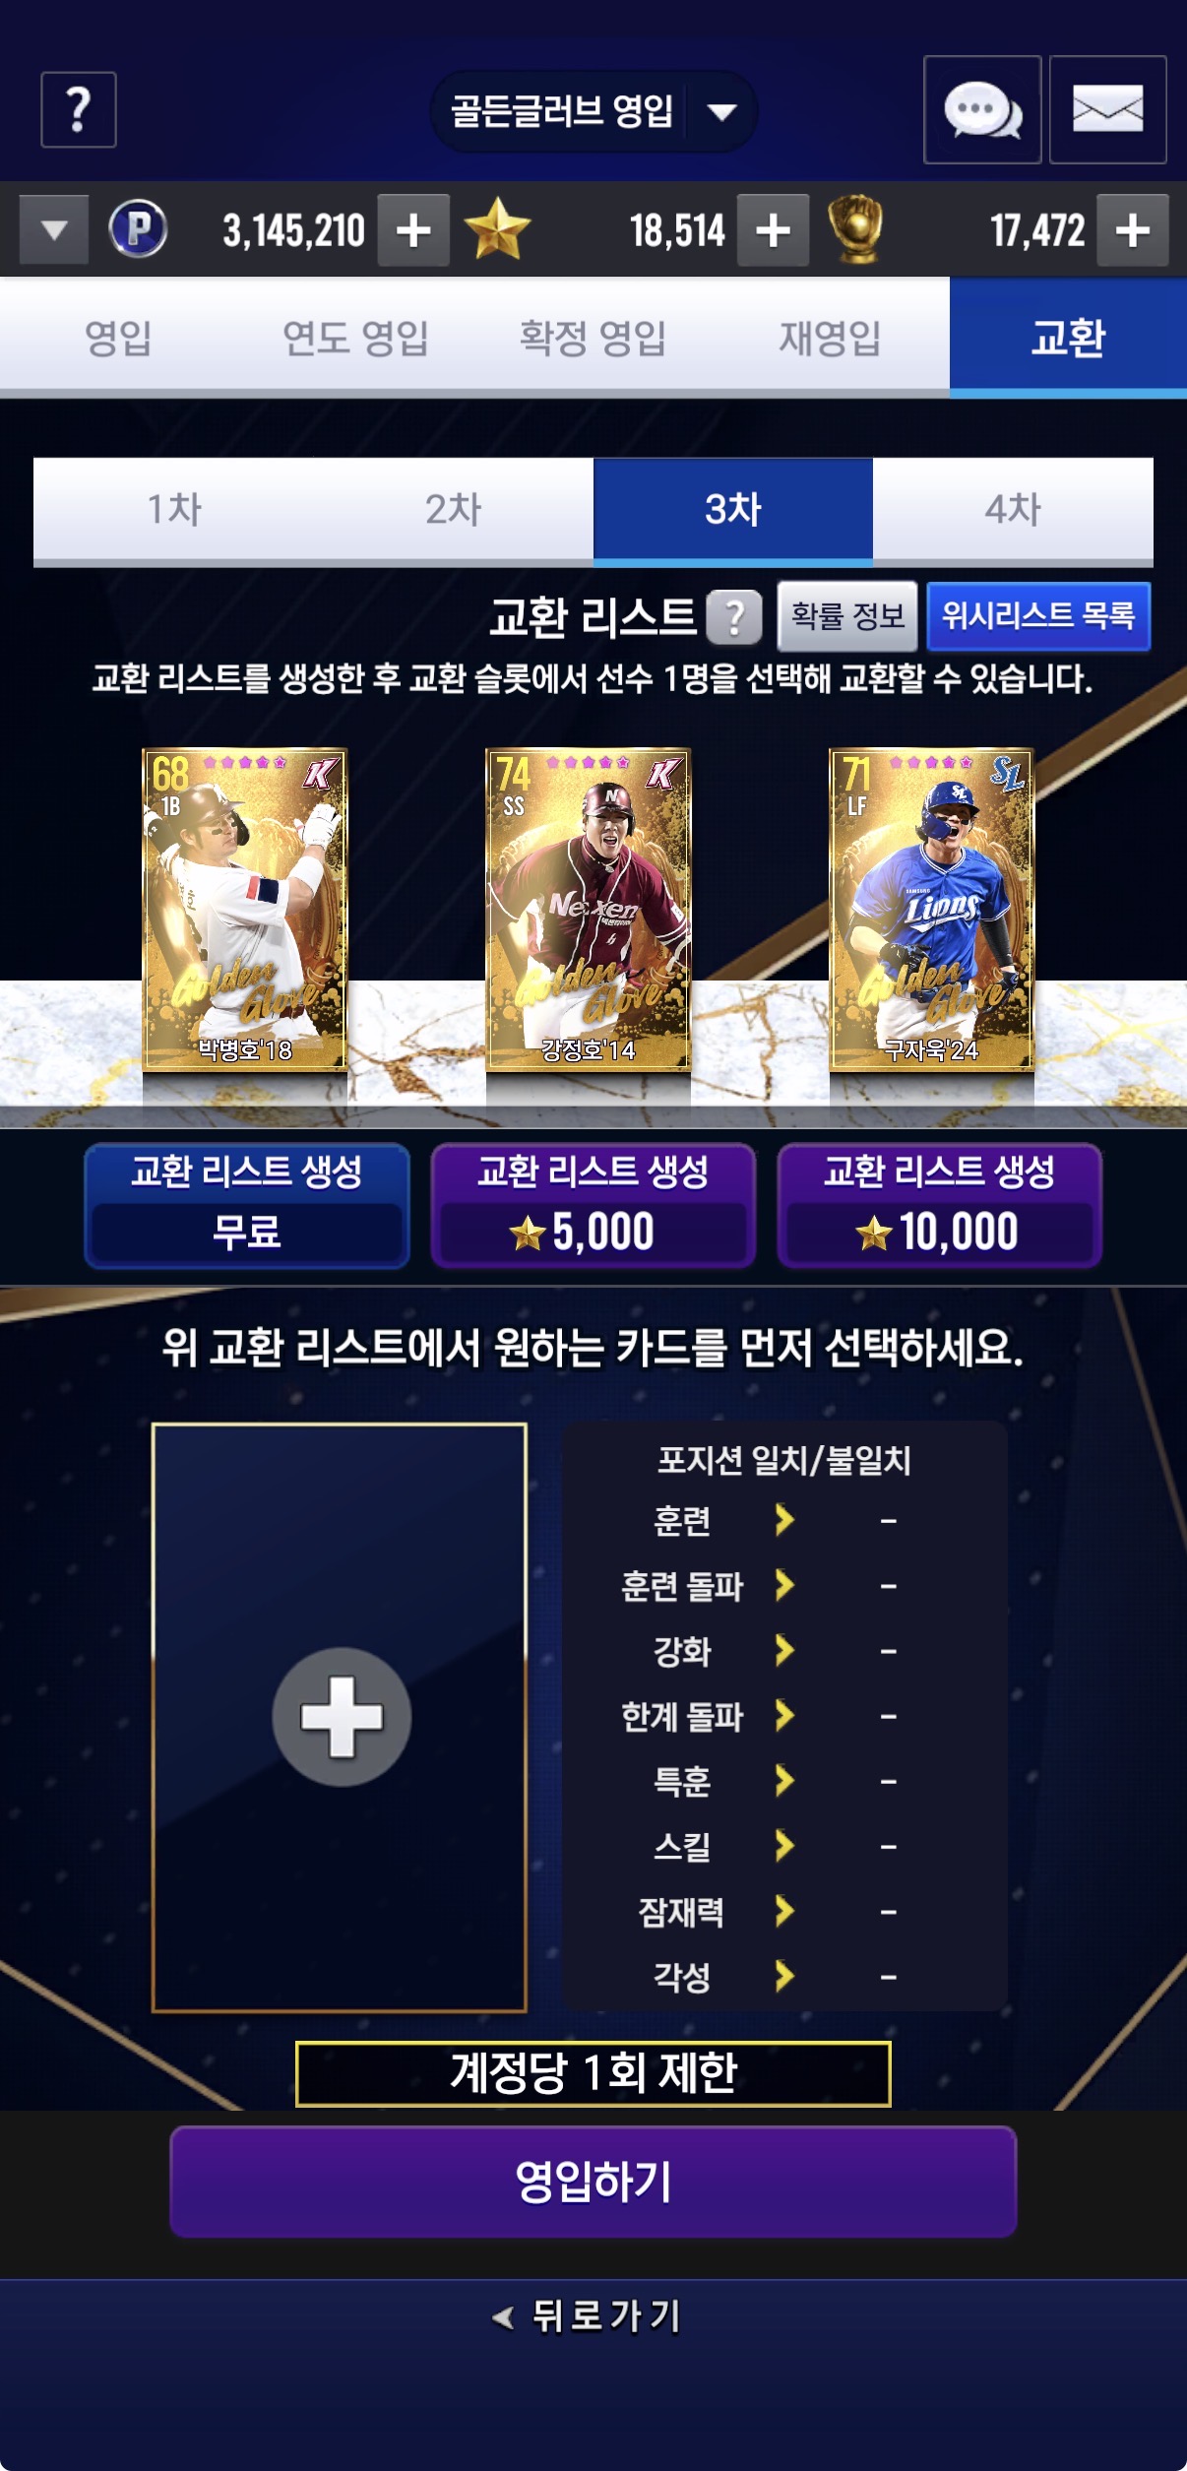
Task: Tap the plus icon in the empty card slot
Action: coord(342,1716)
